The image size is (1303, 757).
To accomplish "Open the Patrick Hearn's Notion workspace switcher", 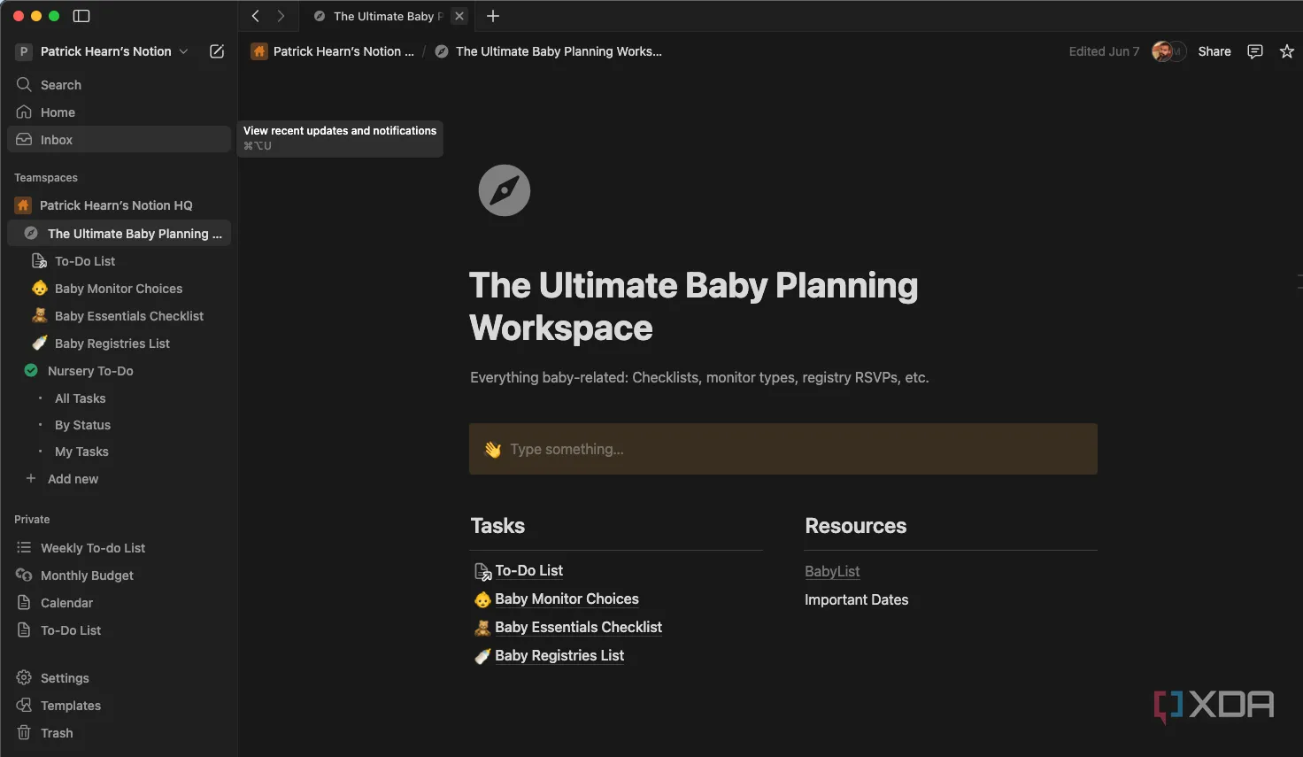I will point(103,51).
